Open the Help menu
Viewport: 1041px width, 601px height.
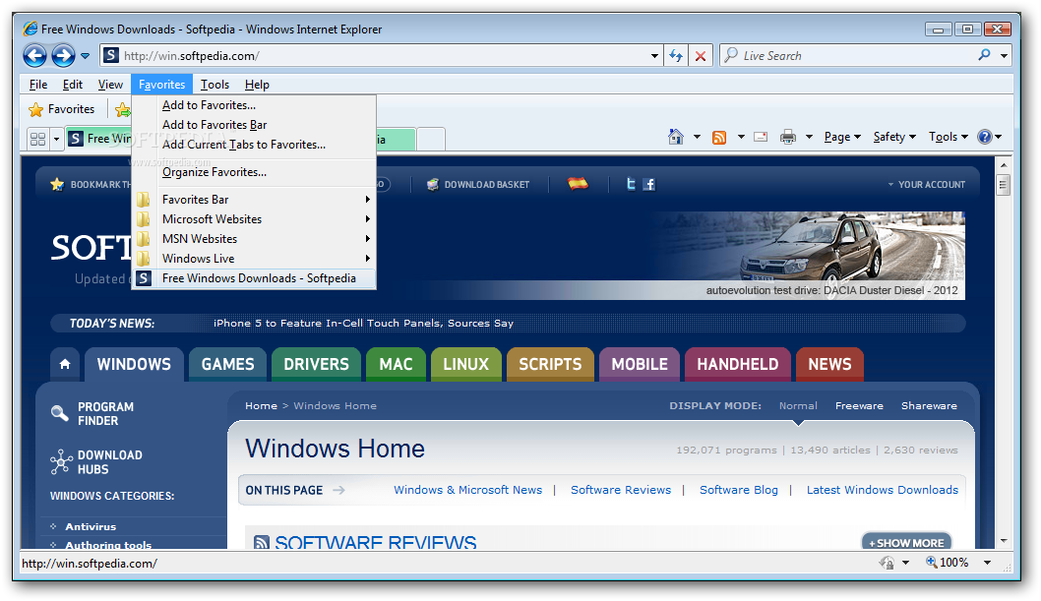pyautogui.click(x=257, y=85)
